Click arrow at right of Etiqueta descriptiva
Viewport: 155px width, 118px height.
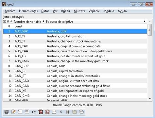(145, 21)
